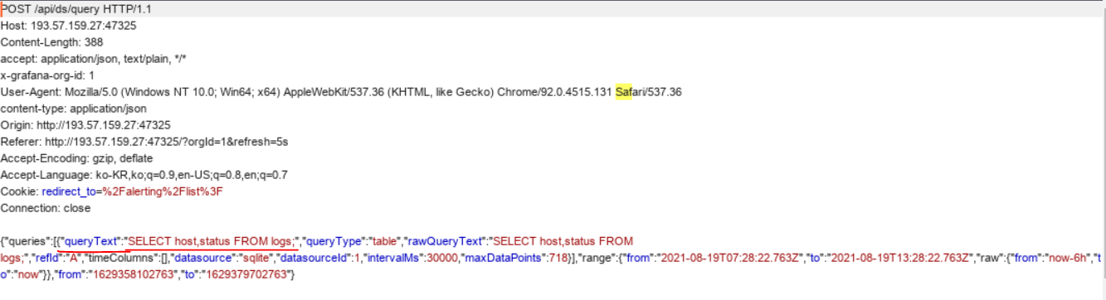Select the Host header value 193.57.159.27:47325
The image size is (1106, 300).
click(83, 26)
